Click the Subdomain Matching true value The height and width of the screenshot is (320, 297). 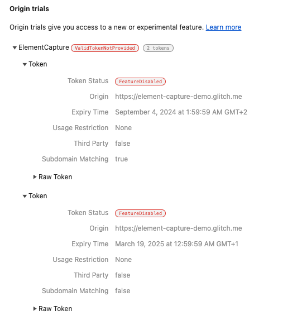pyautogui.click(x=121, y=159)
